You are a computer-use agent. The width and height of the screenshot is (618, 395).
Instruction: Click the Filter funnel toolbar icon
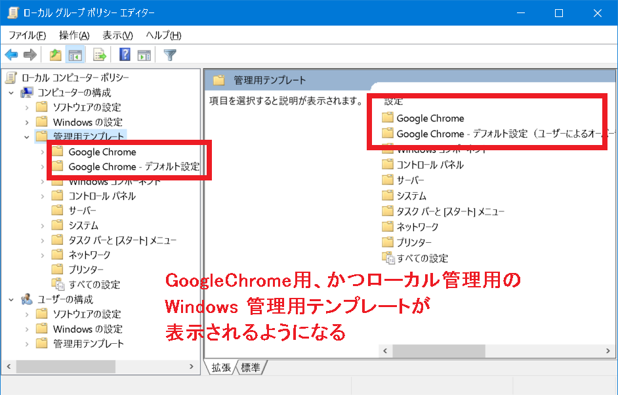coord(170,55)
